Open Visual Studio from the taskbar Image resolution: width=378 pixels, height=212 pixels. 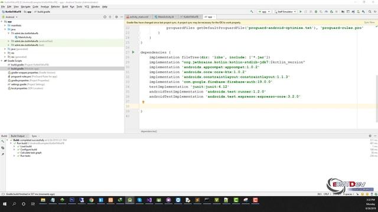149,200
